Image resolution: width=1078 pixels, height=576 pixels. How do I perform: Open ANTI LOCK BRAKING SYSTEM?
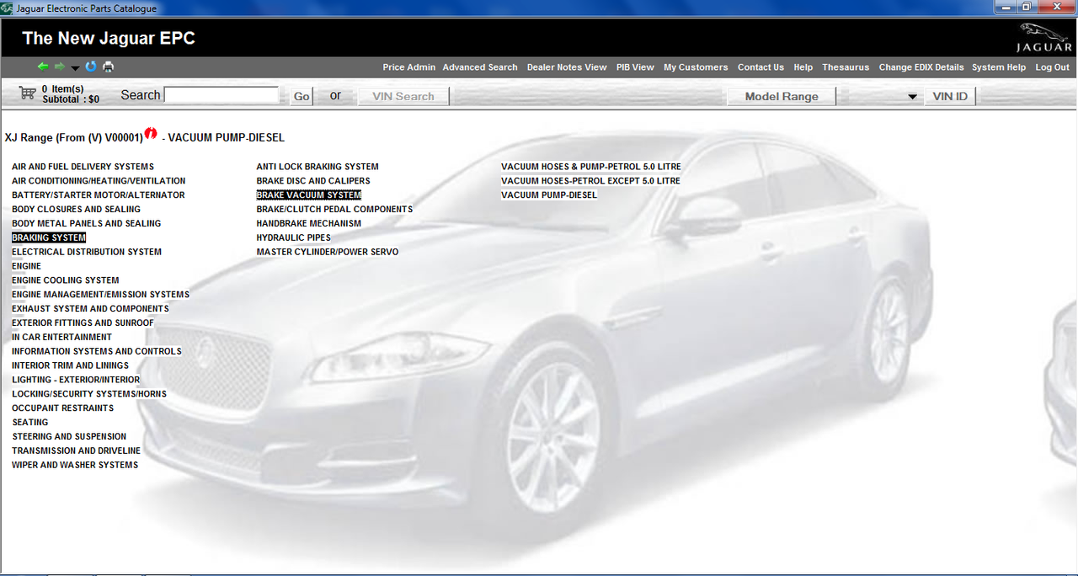coord(318,167)
